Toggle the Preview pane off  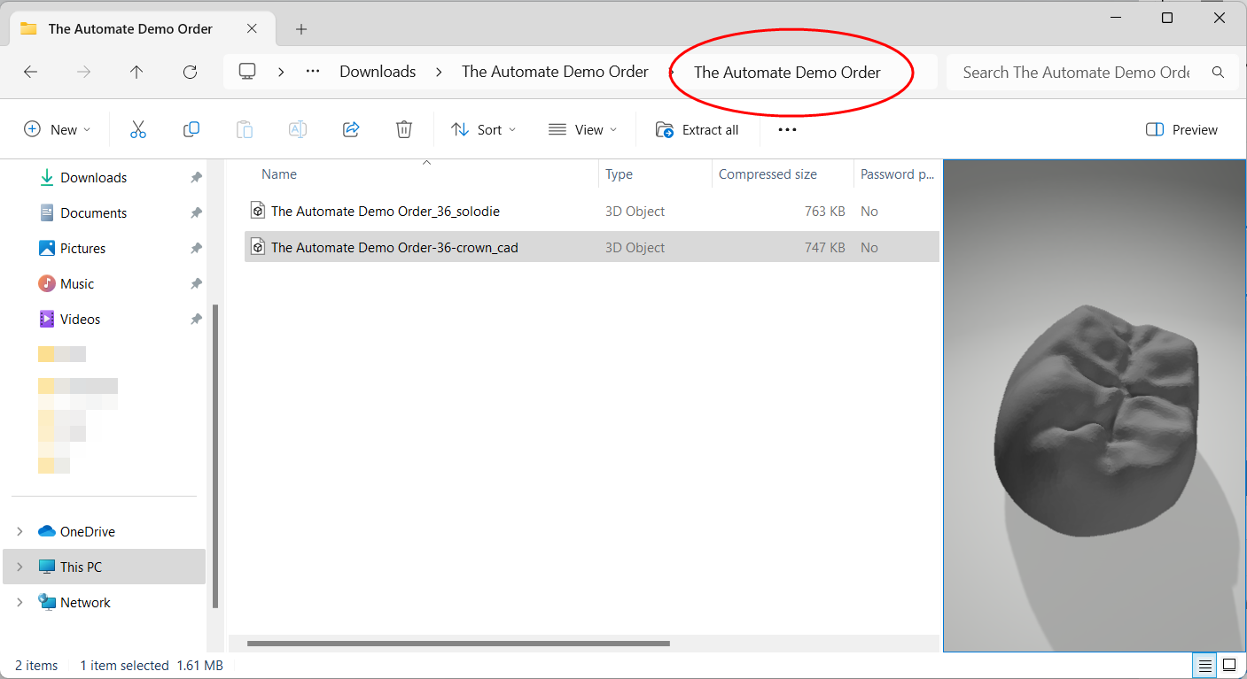[x=1181, y=129]
